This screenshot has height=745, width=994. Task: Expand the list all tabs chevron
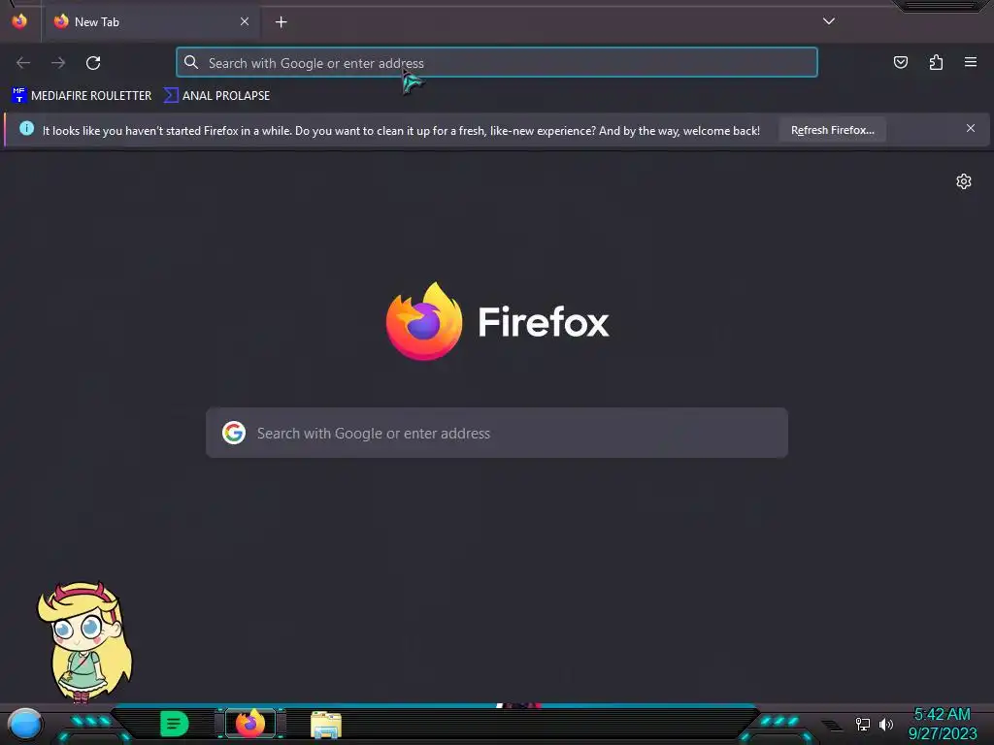[829, 21]
